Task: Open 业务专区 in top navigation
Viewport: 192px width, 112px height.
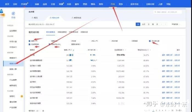Action: (134, 4)
